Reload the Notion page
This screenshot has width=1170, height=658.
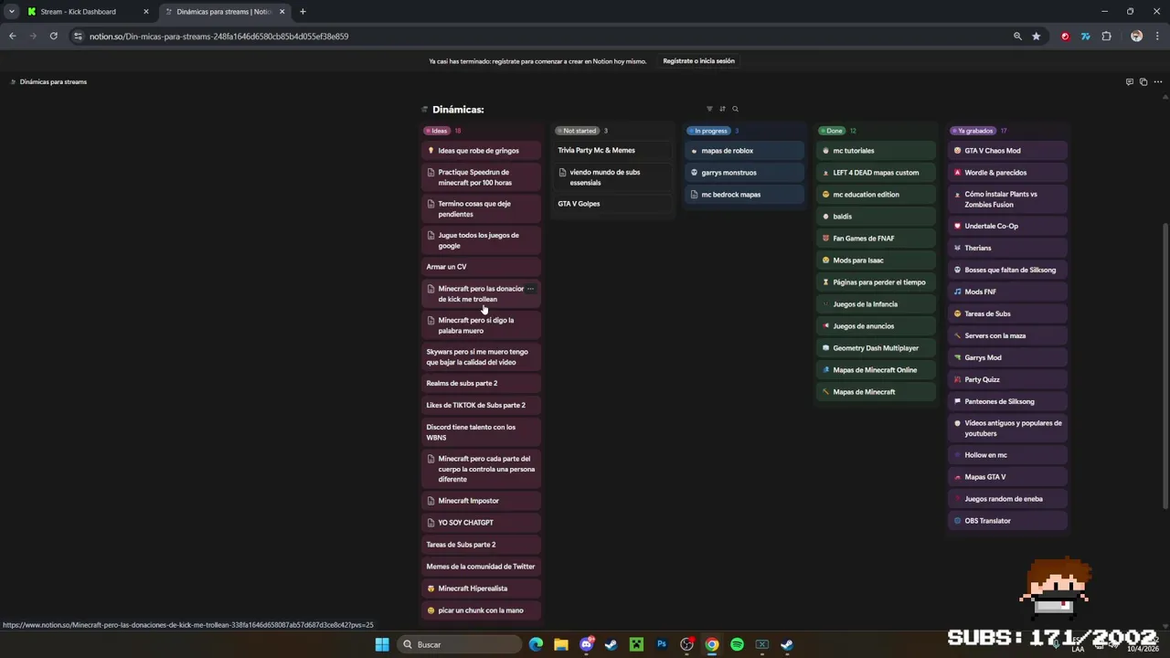54,36
